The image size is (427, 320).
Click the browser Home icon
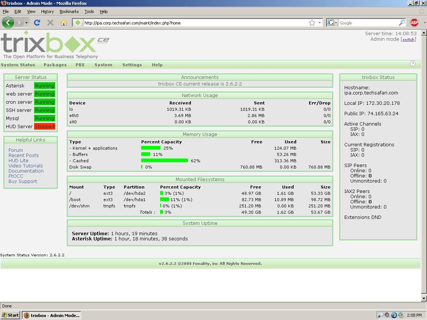pos(63,23)
